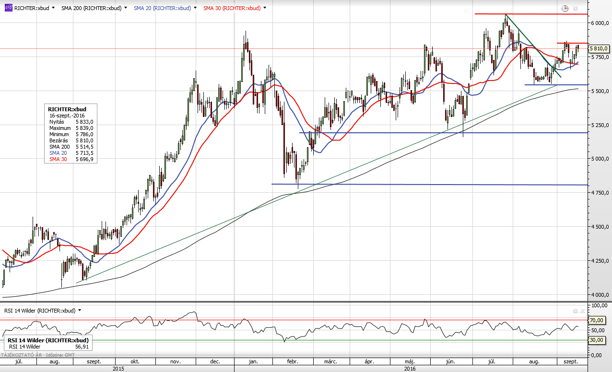Open the SMA 200 indicator dropdown arrow

[126, 8]
